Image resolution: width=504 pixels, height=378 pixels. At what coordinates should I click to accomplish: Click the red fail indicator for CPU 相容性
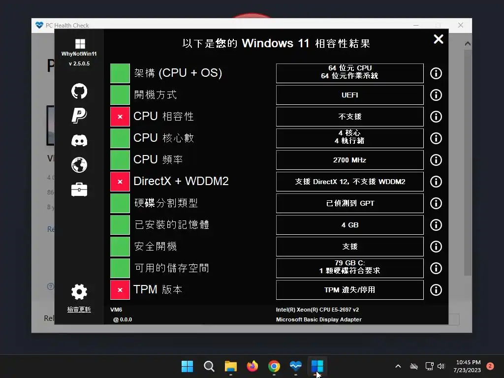(x=120, y=117)
